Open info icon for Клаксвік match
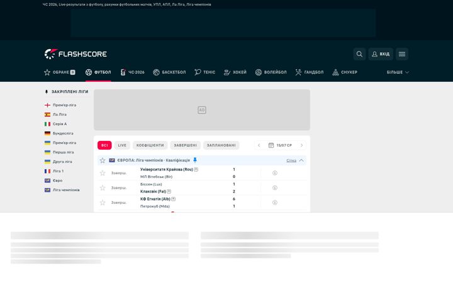453x283 pixels. click(x=275, y=187)
